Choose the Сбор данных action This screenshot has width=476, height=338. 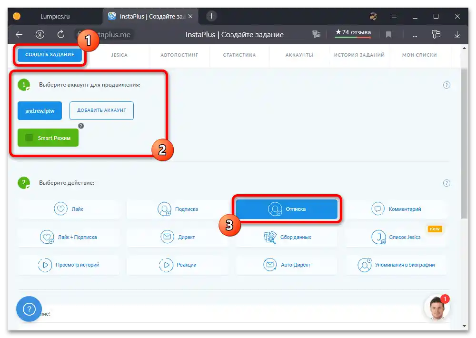pos(287,237)
